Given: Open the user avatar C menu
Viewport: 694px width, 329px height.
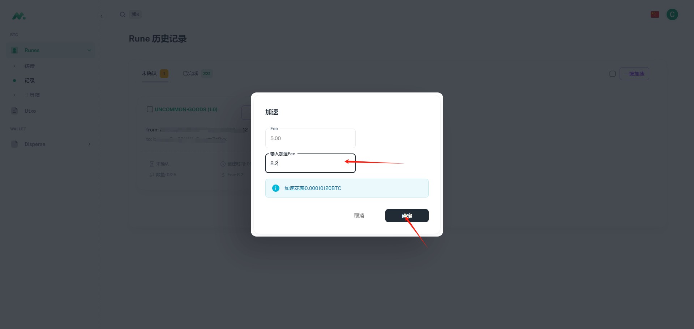Looking at the screenshot, I should tap(672, 14).
